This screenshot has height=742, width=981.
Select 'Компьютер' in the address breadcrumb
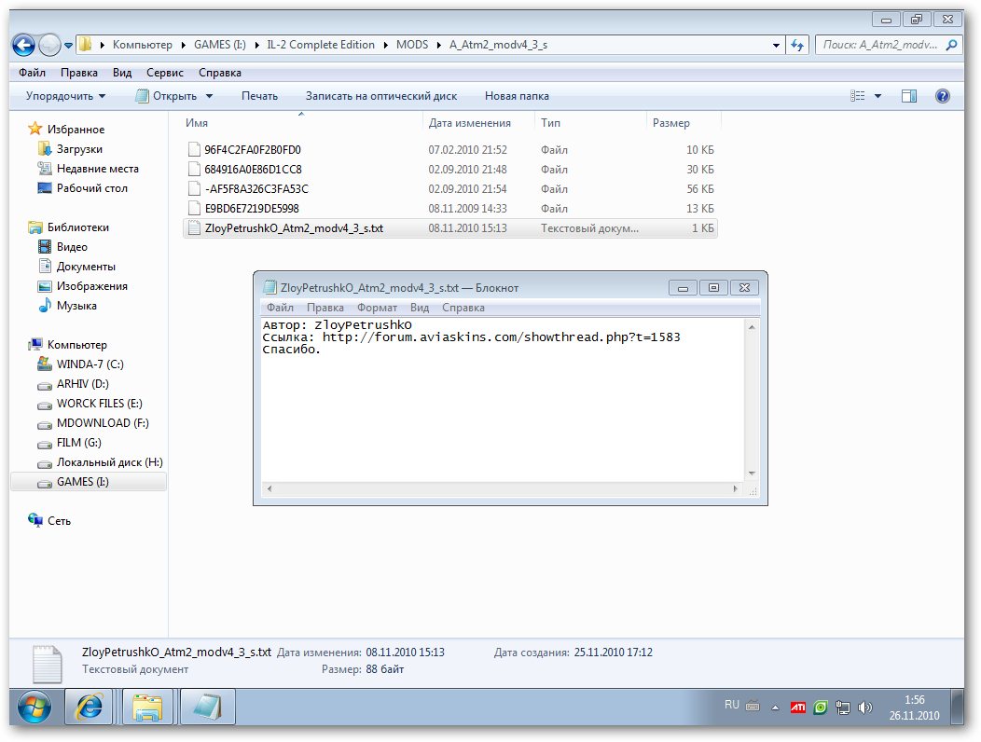pyautogui.click(x=142, y=45)
